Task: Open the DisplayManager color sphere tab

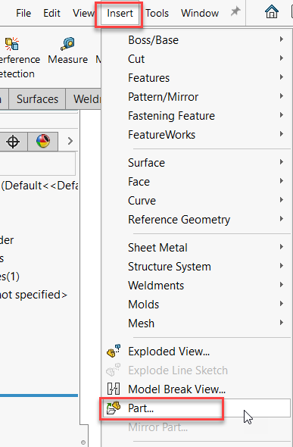Action: coord(43,142)
